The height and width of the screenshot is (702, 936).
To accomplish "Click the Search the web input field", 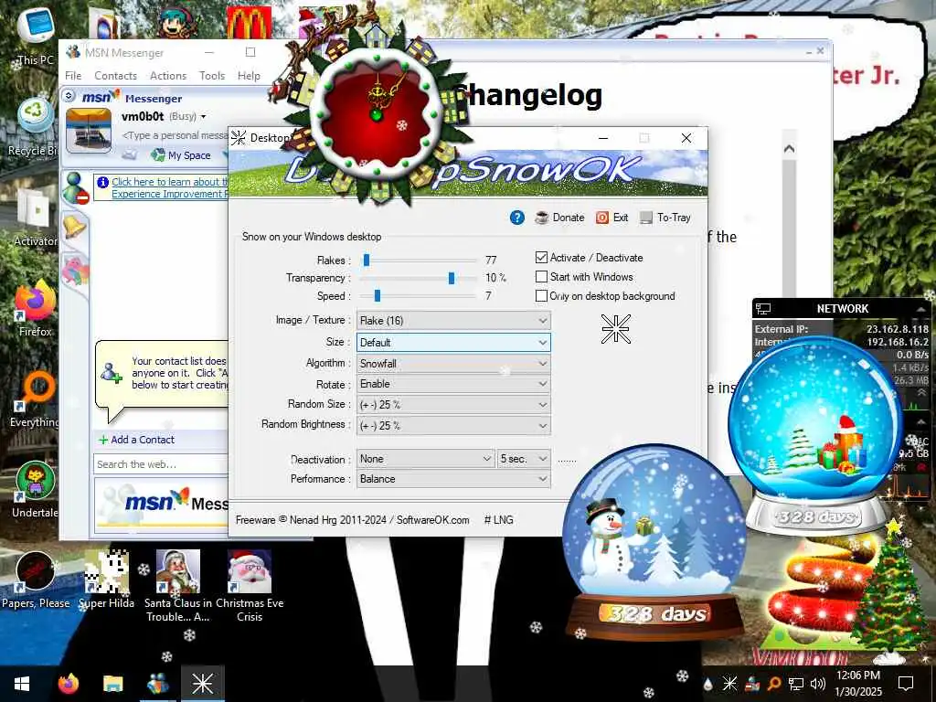I will tap(161, 463).
